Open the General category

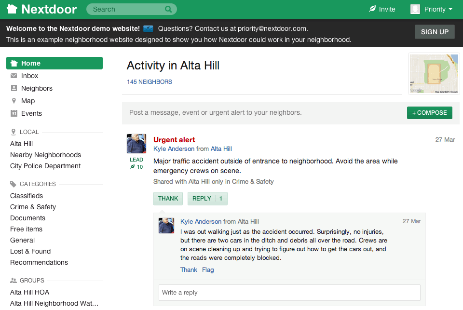tap(22, 240)
